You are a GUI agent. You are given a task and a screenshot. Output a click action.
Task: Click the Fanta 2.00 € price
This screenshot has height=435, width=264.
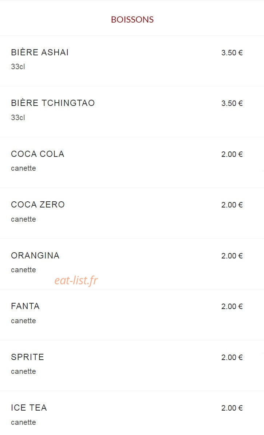(232, 306)
